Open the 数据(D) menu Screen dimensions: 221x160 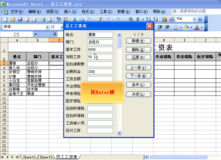pos(124,12)
